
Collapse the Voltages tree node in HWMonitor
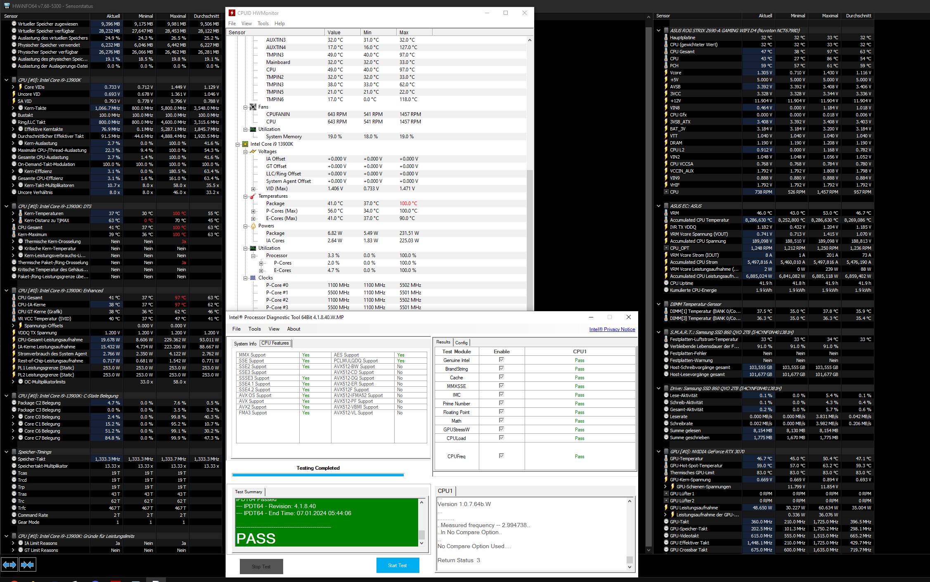pyautogui.click(x=245, y=151)
